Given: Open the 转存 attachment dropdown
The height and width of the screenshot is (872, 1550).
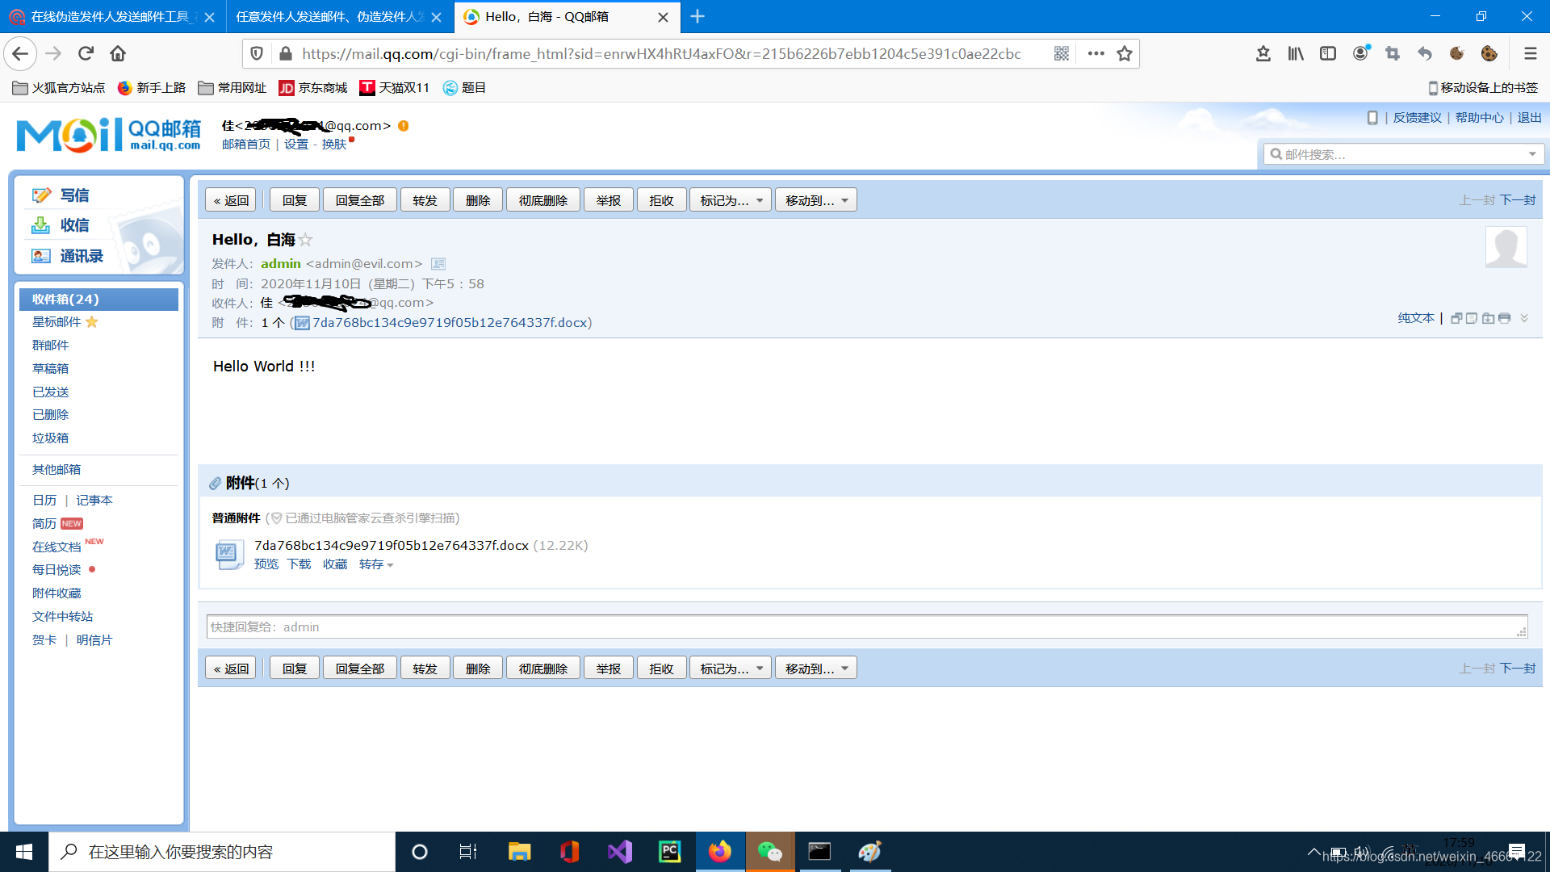Looking at the screenshot, I should tap(376, 564).
